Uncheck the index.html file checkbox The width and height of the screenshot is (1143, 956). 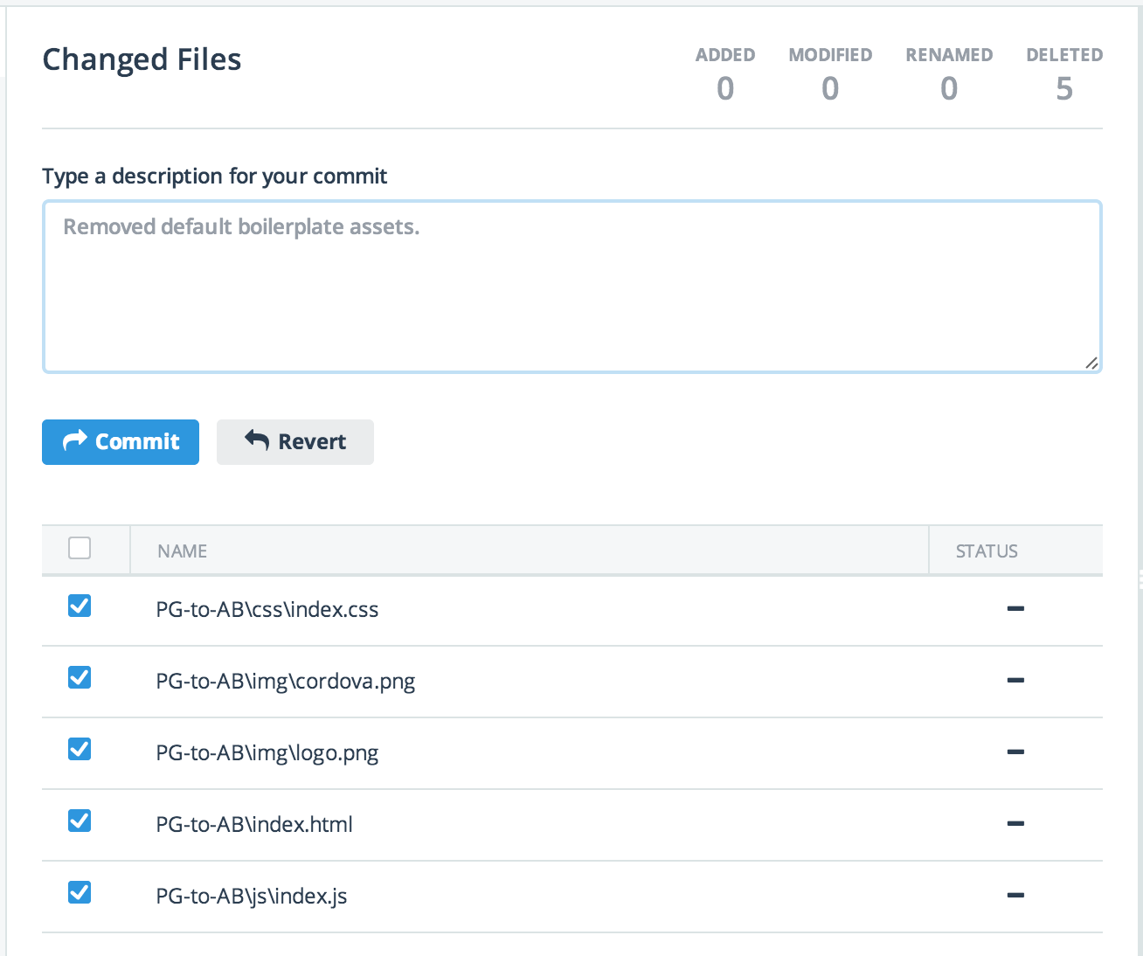coord(80,821)
